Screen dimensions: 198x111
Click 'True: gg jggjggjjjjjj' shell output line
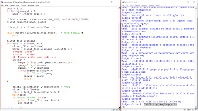pyautogui.click(x=157, y=77)
